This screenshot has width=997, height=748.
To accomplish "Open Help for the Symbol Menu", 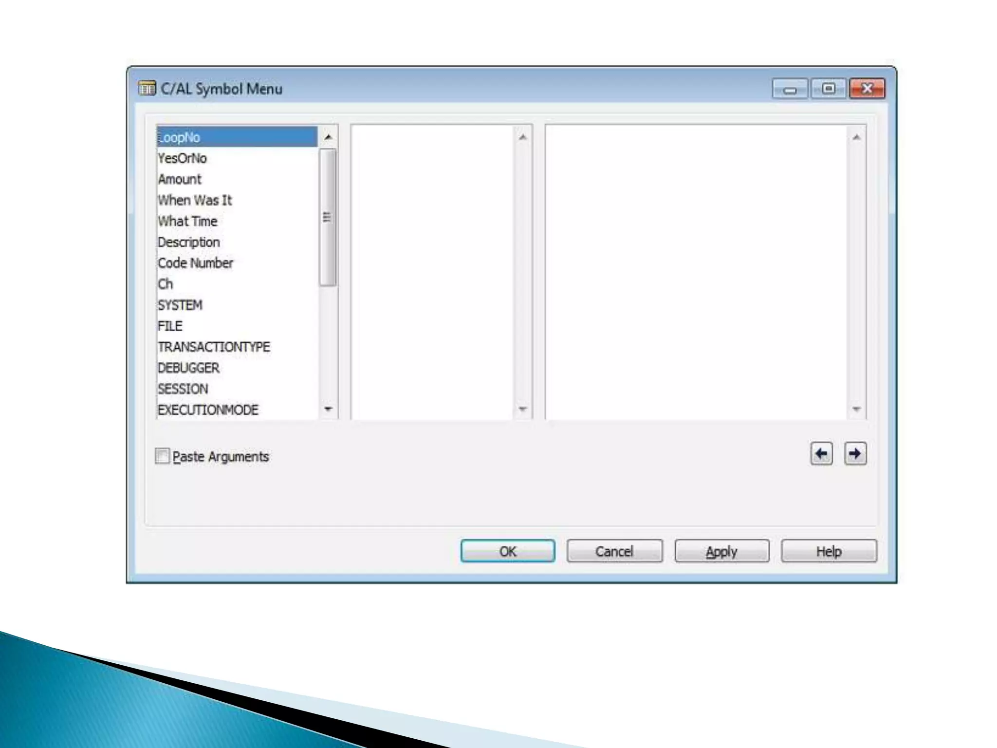I will point(829,551).
